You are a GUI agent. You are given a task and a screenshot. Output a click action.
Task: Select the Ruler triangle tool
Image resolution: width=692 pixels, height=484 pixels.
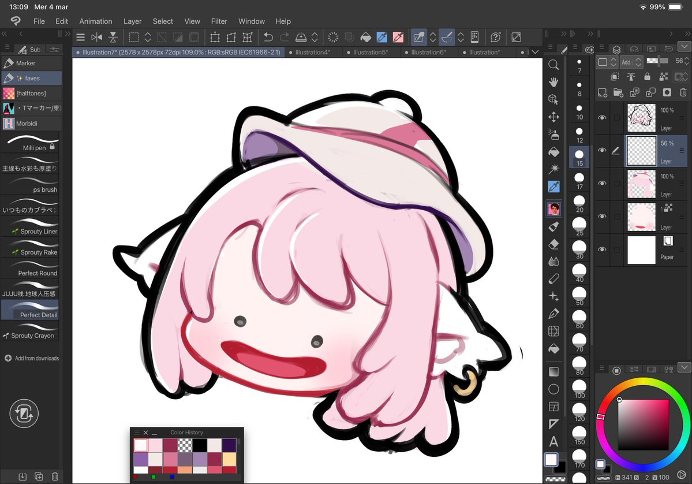[x=553, y=424]
